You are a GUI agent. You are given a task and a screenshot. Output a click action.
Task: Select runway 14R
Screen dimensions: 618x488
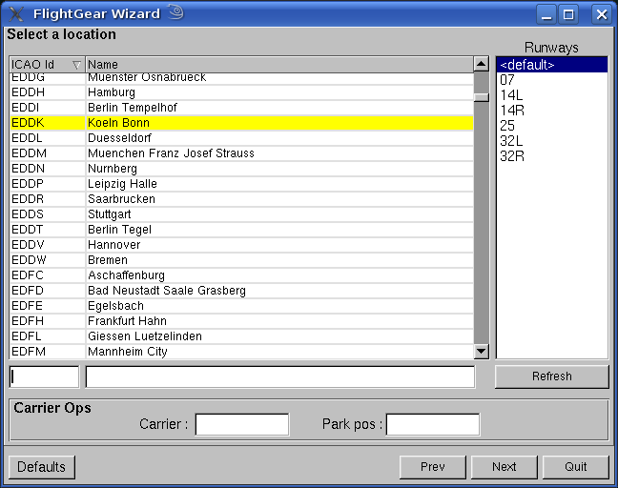(552, 111)
